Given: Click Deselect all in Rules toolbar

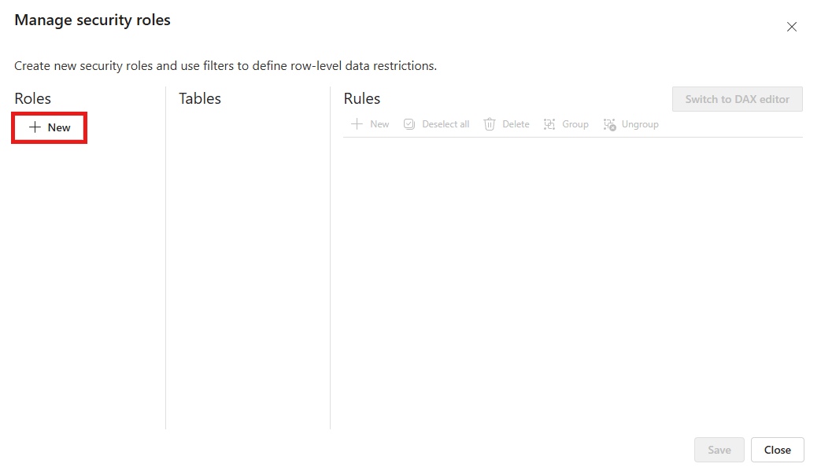Looking at the screenshot, I should click(436, 124).
